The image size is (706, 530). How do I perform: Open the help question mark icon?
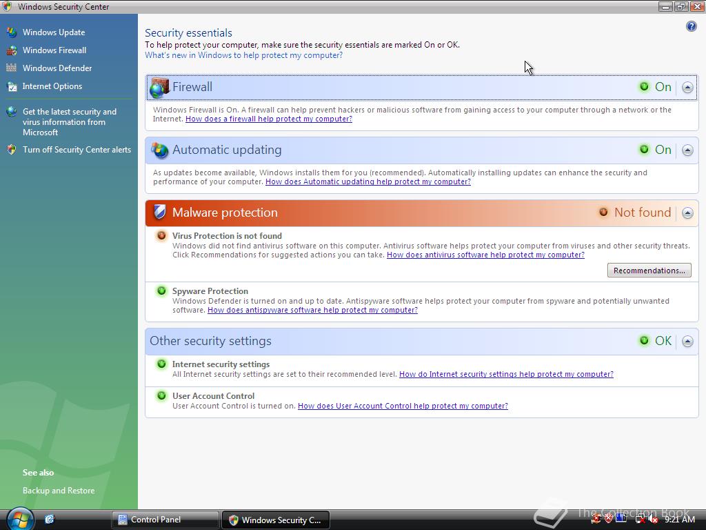click(x=691, y=26)
